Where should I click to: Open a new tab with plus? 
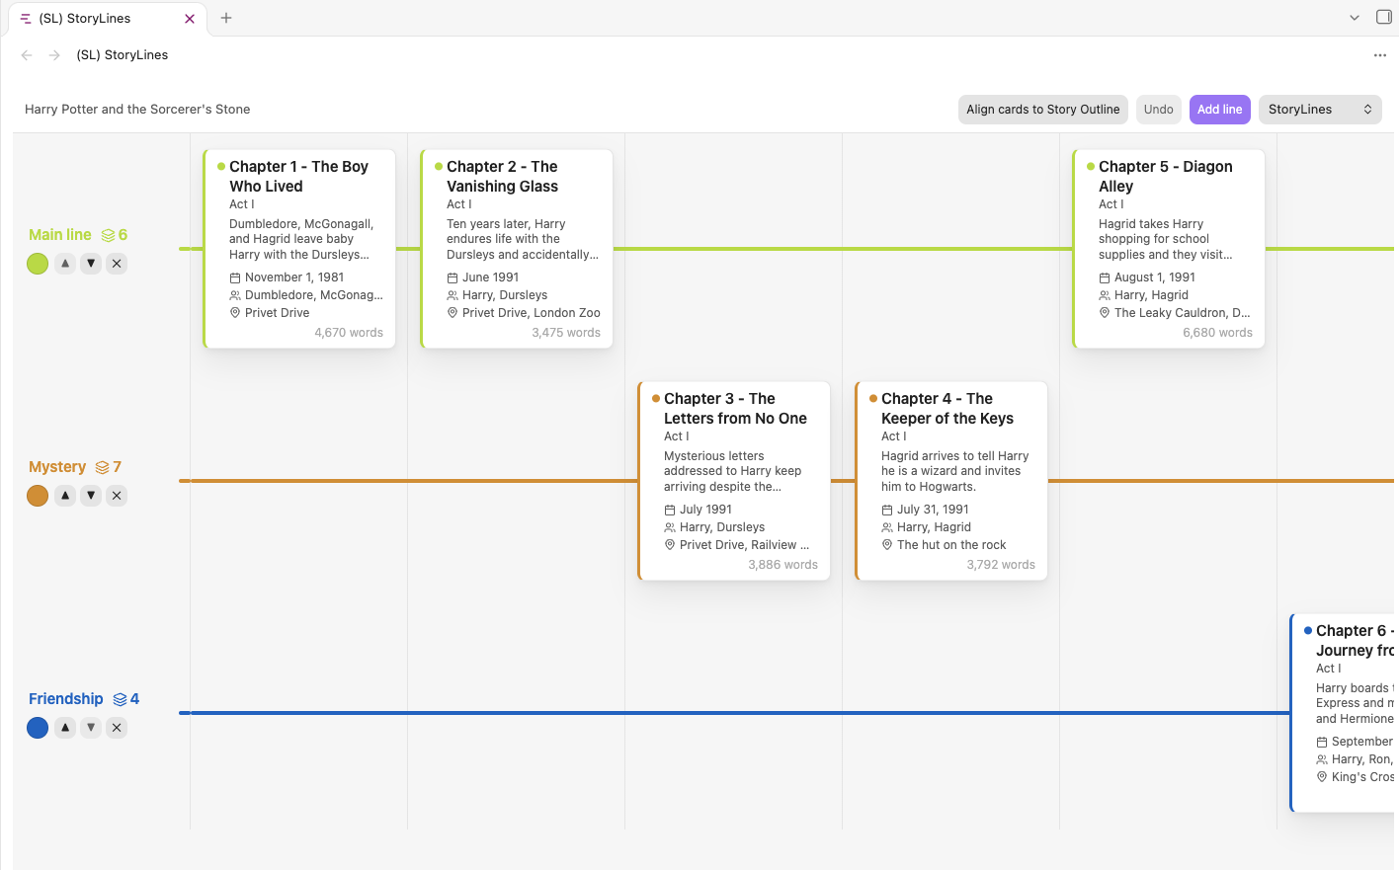(x=226, y=18)
